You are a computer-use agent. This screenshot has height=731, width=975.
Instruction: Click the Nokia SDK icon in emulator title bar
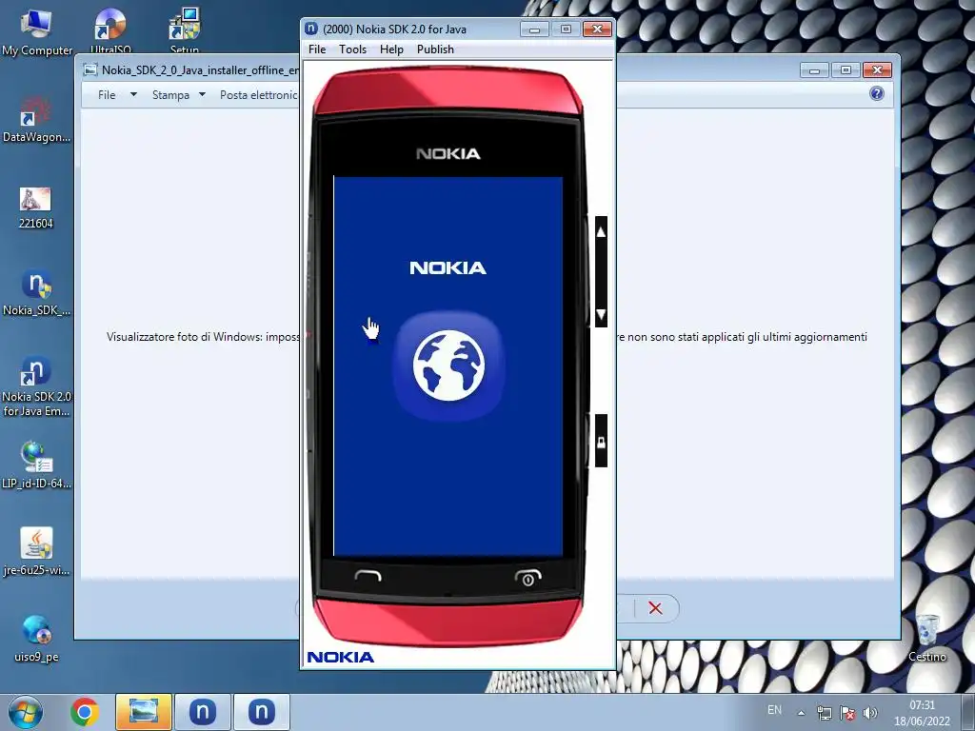pyautogui.click(x=311, y=29)
